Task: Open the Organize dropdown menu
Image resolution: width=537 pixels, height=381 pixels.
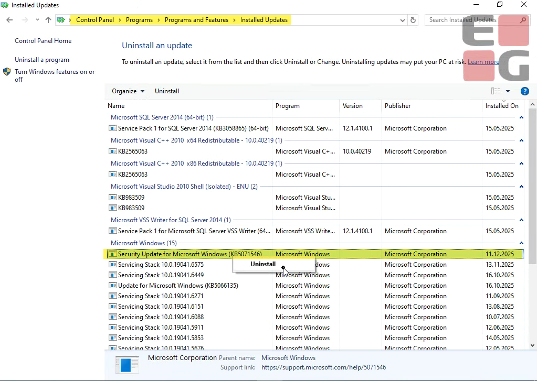Action: point(128,91)
